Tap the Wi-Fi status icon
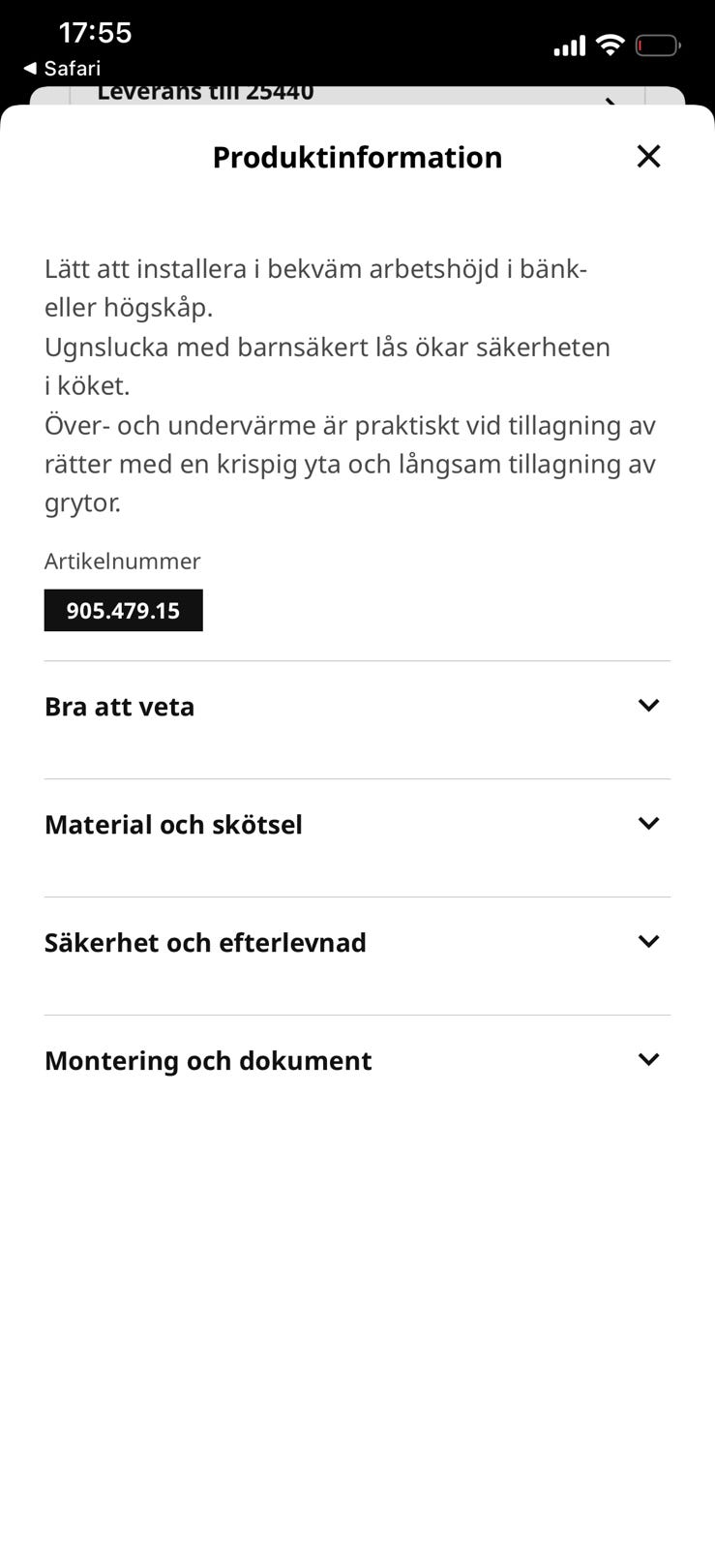This screenshot has height=1549, width=715. pyautogui.click(x=610, y=45)
